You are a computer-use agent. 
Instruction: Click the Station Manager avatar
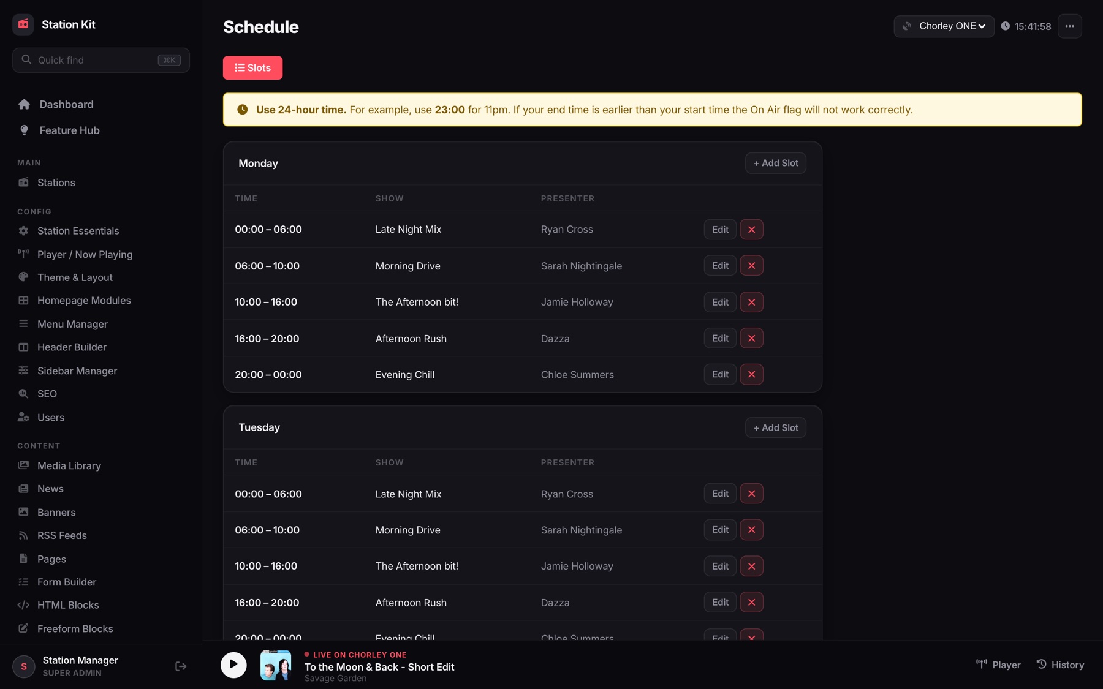[x=24, y=666]
